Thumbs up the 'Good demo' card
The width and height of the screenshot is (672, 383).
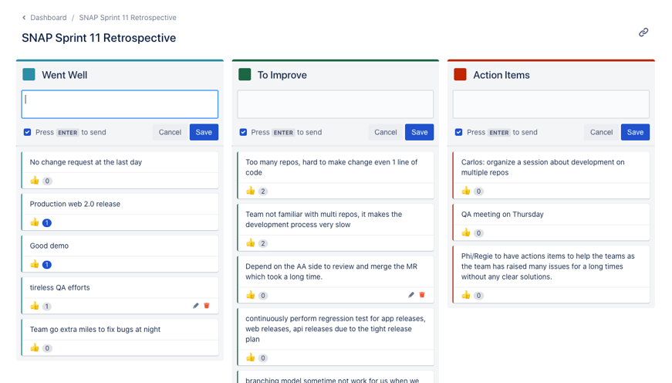point(35,264)
